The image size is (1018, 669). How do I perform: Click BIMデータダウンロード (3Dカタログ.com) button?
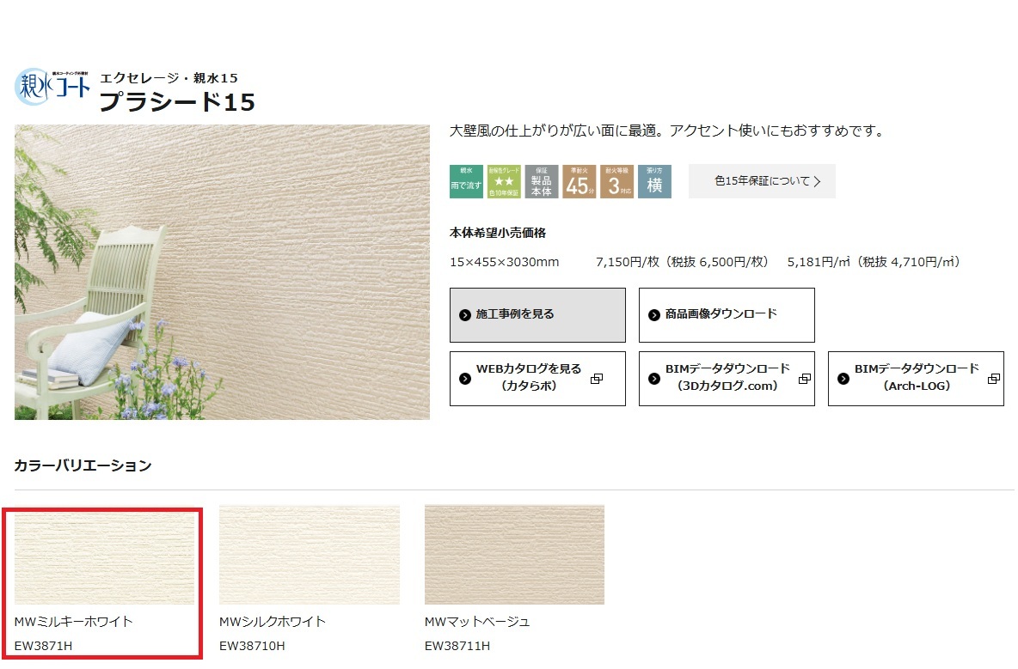click(727, 379)
